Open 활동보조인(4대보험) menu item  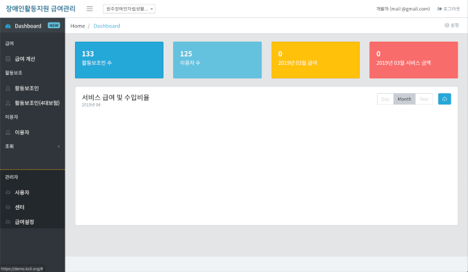[37, 103]
